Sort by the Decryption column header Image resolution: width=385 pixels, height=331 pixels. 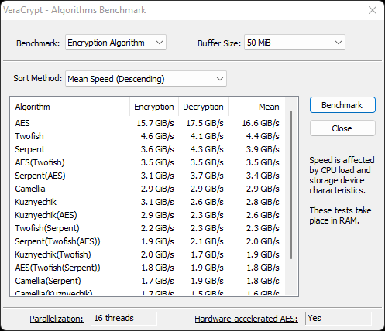point(203,107)
